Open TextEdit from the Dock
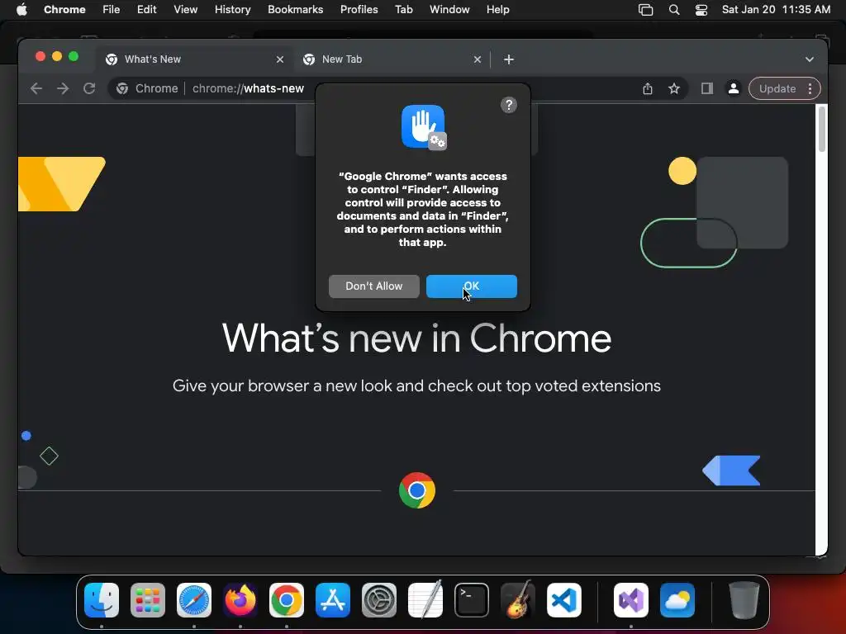The height and width of the screenshot is (634, 846). [x=425, y=600]
